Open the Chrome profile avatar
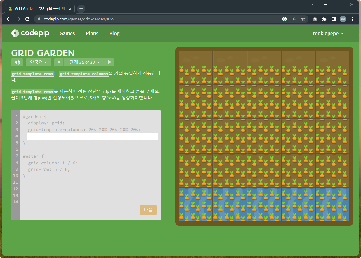Viewport: 361px width, 258px height. click(343, 19)
